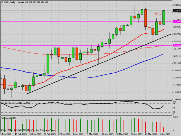Click the 123.715 price axis label

click(x=177, y=56)
